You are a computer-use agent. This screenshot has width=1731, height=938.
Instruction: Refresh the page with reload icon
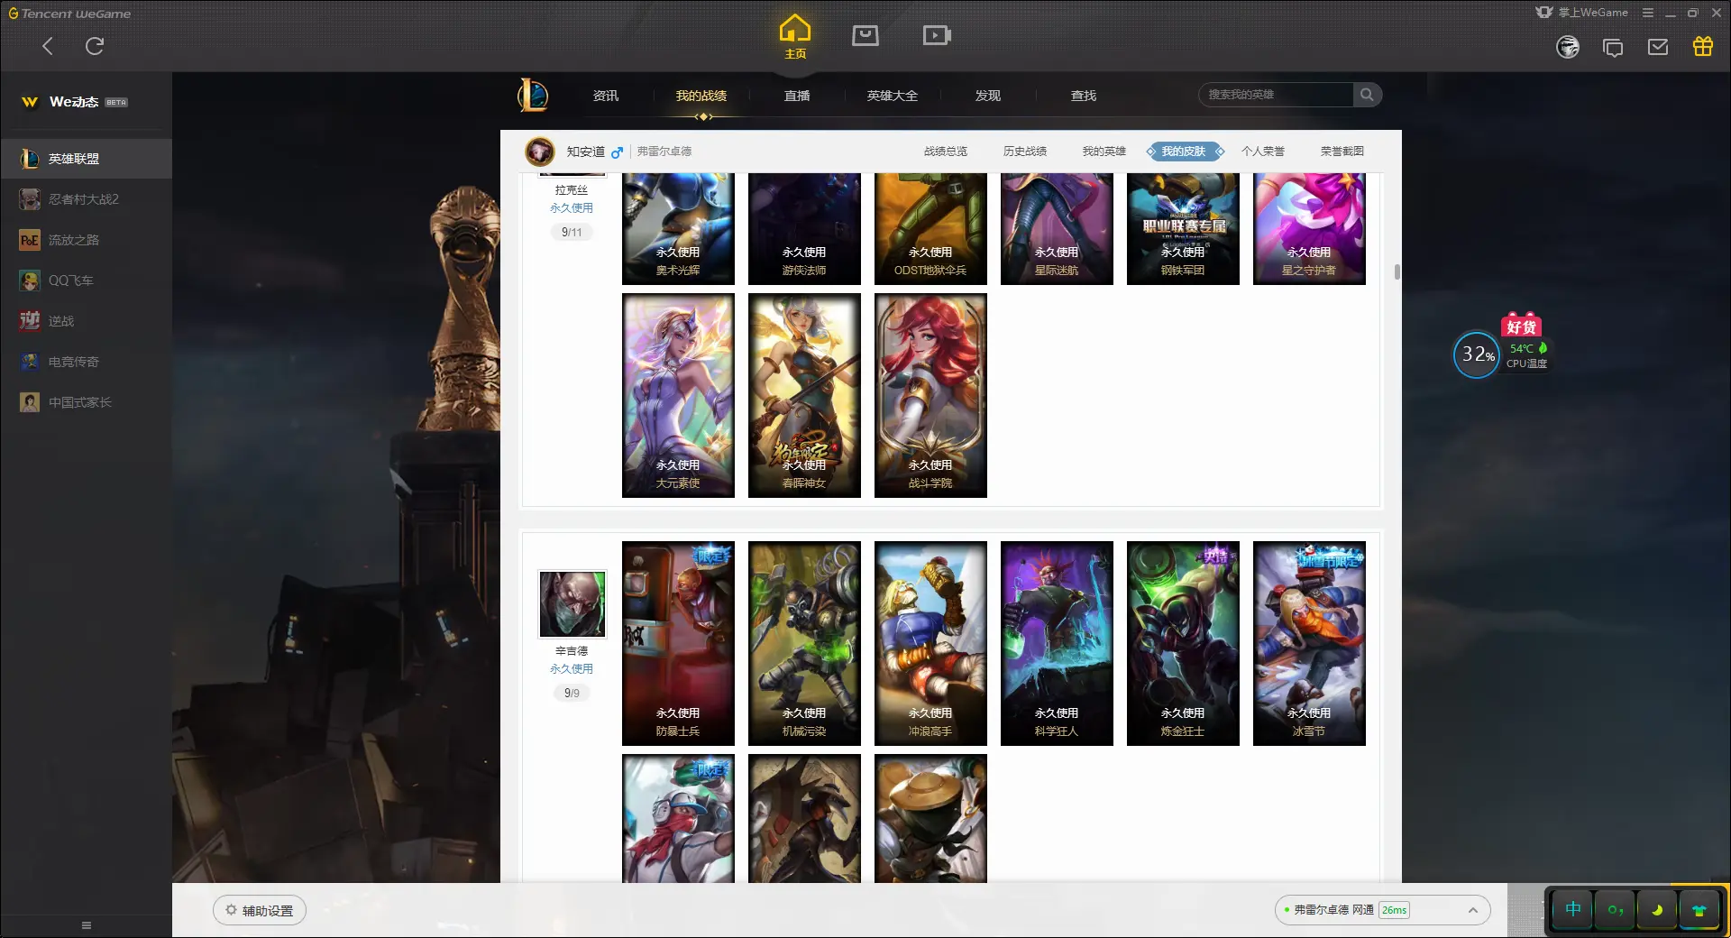pos(94,46)
